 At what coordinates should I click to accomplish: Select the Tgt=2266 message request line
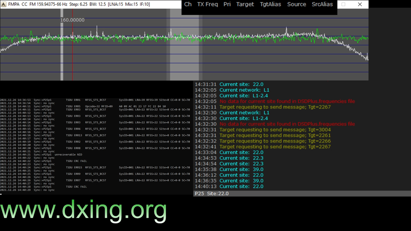click(275, 141)
